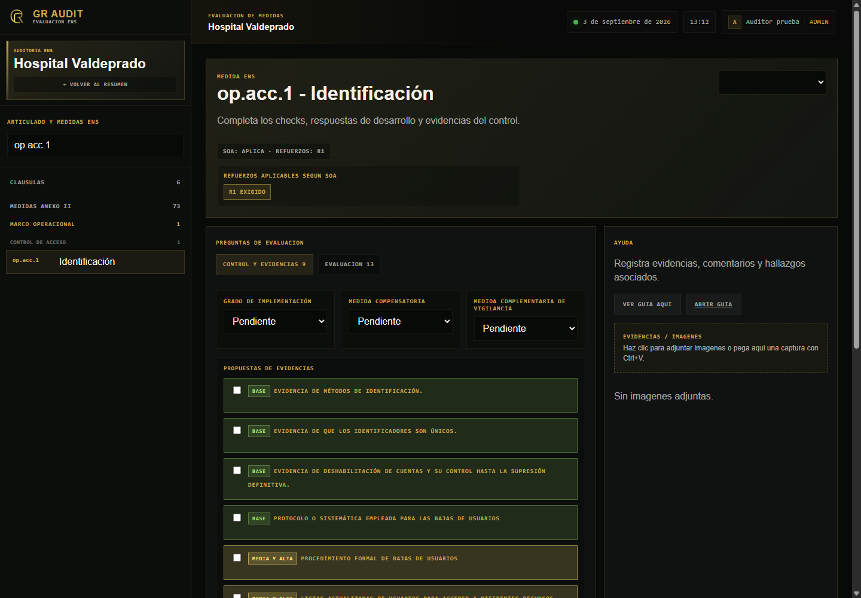Expand the Clausulas section
This screenshot has height=598, width=861.
click(x=95, y=182)
